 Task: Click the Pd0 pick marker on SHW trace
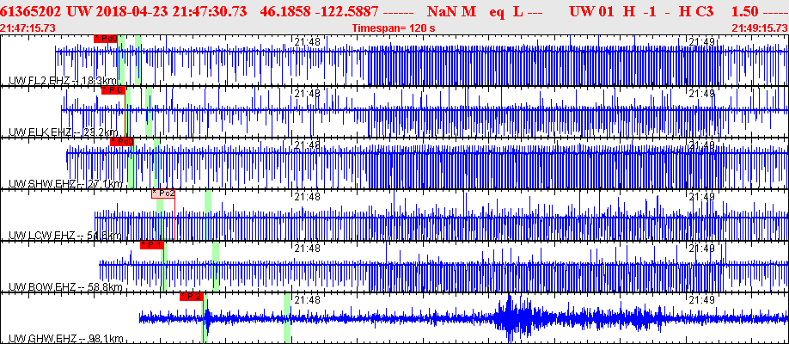pyautogui.click(x=121, y=141)
